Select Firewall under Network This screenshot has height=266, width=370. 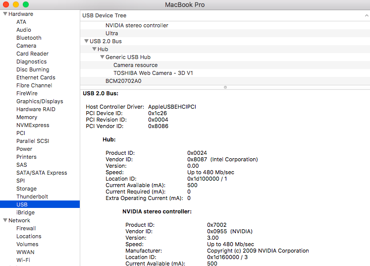click(x=26, y=228)
